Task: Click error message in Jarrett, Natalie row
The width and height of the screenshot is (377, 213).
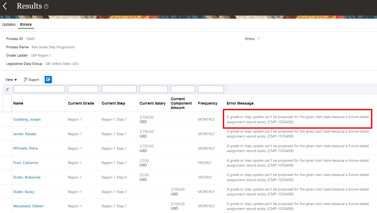Action: pyautogui.click(x=298, y=134)
